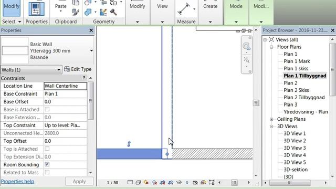Open the Detail Level control in view bar
This screenshot has width=336, height=189.
130,182
